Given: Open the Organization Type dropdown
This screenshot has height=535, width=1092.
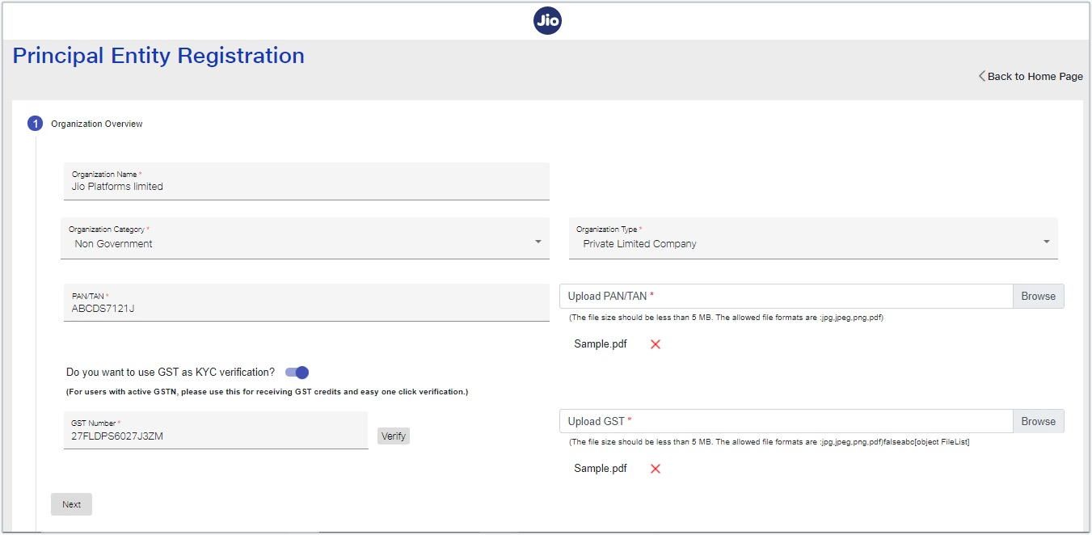Looking at the screenshot, I should pyautogui.click(x=813, y=238).
